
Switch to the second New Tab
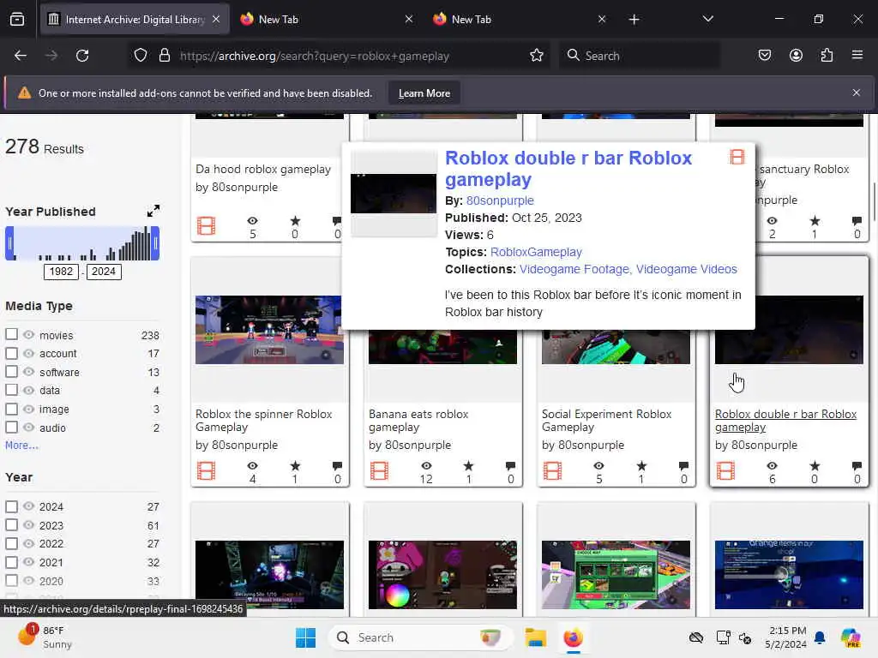pyautogui.click(x=520, y=19)
